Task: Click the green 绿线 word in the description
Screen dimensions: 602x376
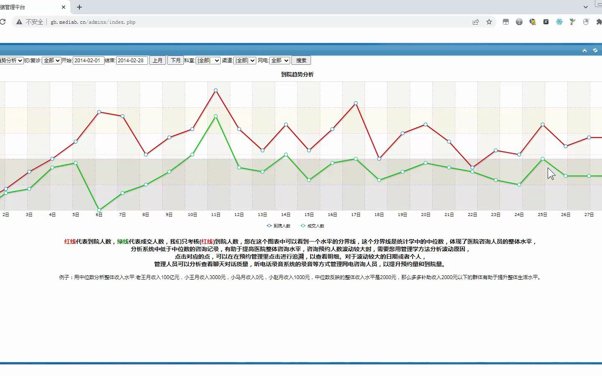Action: click(x=123, y=241)
